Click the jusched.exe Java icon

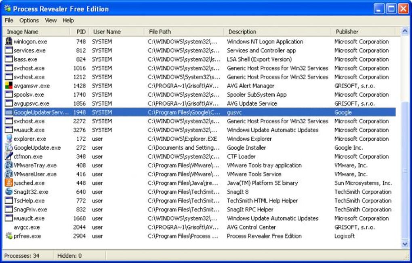8,183
